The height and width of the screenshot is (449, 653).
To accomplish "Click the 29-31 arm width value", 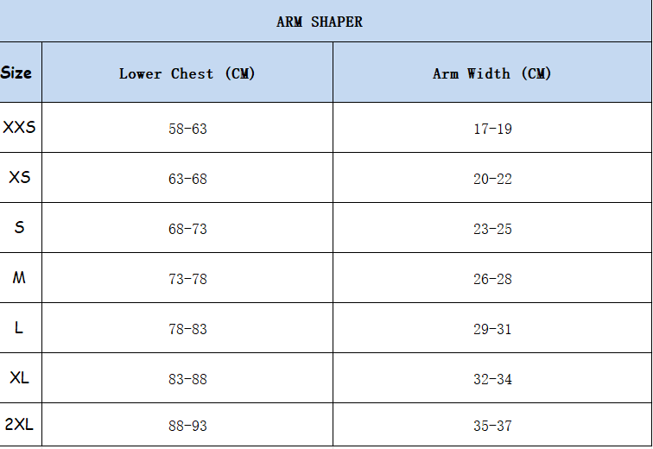I will [492, 329].
